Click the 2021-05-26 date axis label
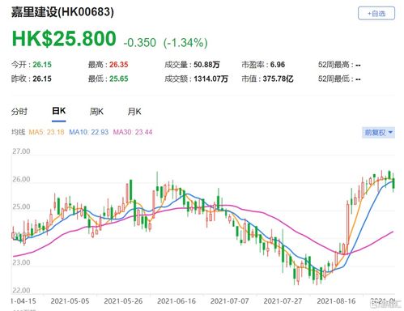The width and height of the screenshot is (404, 311). point(123,301)
